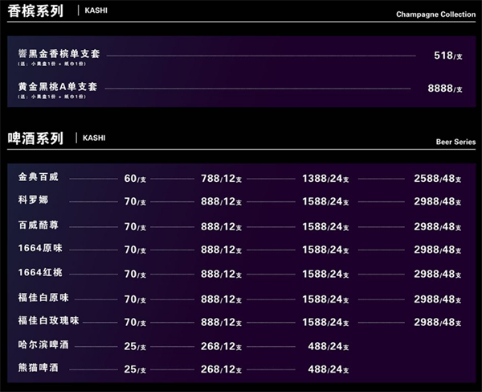Click the gift note under 黄金黑桃A单支套

pyautogui.click(x=52, y=97)
